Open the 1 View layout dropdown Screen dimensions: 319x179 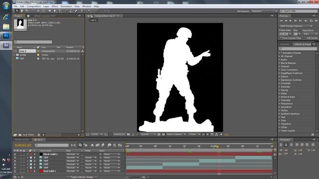tap(194, 134)
